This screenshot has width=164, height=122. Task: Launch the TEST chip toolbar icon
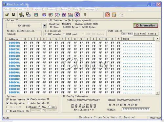pos(122,15)
